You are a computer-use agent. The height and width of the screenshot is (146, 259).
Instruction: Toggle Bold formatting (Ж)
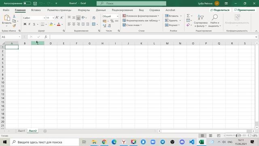[x=25, y=24]
